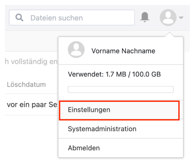This screenshot has height=166, width=194.
Task: Click the 'vor ein paar Se…' date cell
Action: 32,105
